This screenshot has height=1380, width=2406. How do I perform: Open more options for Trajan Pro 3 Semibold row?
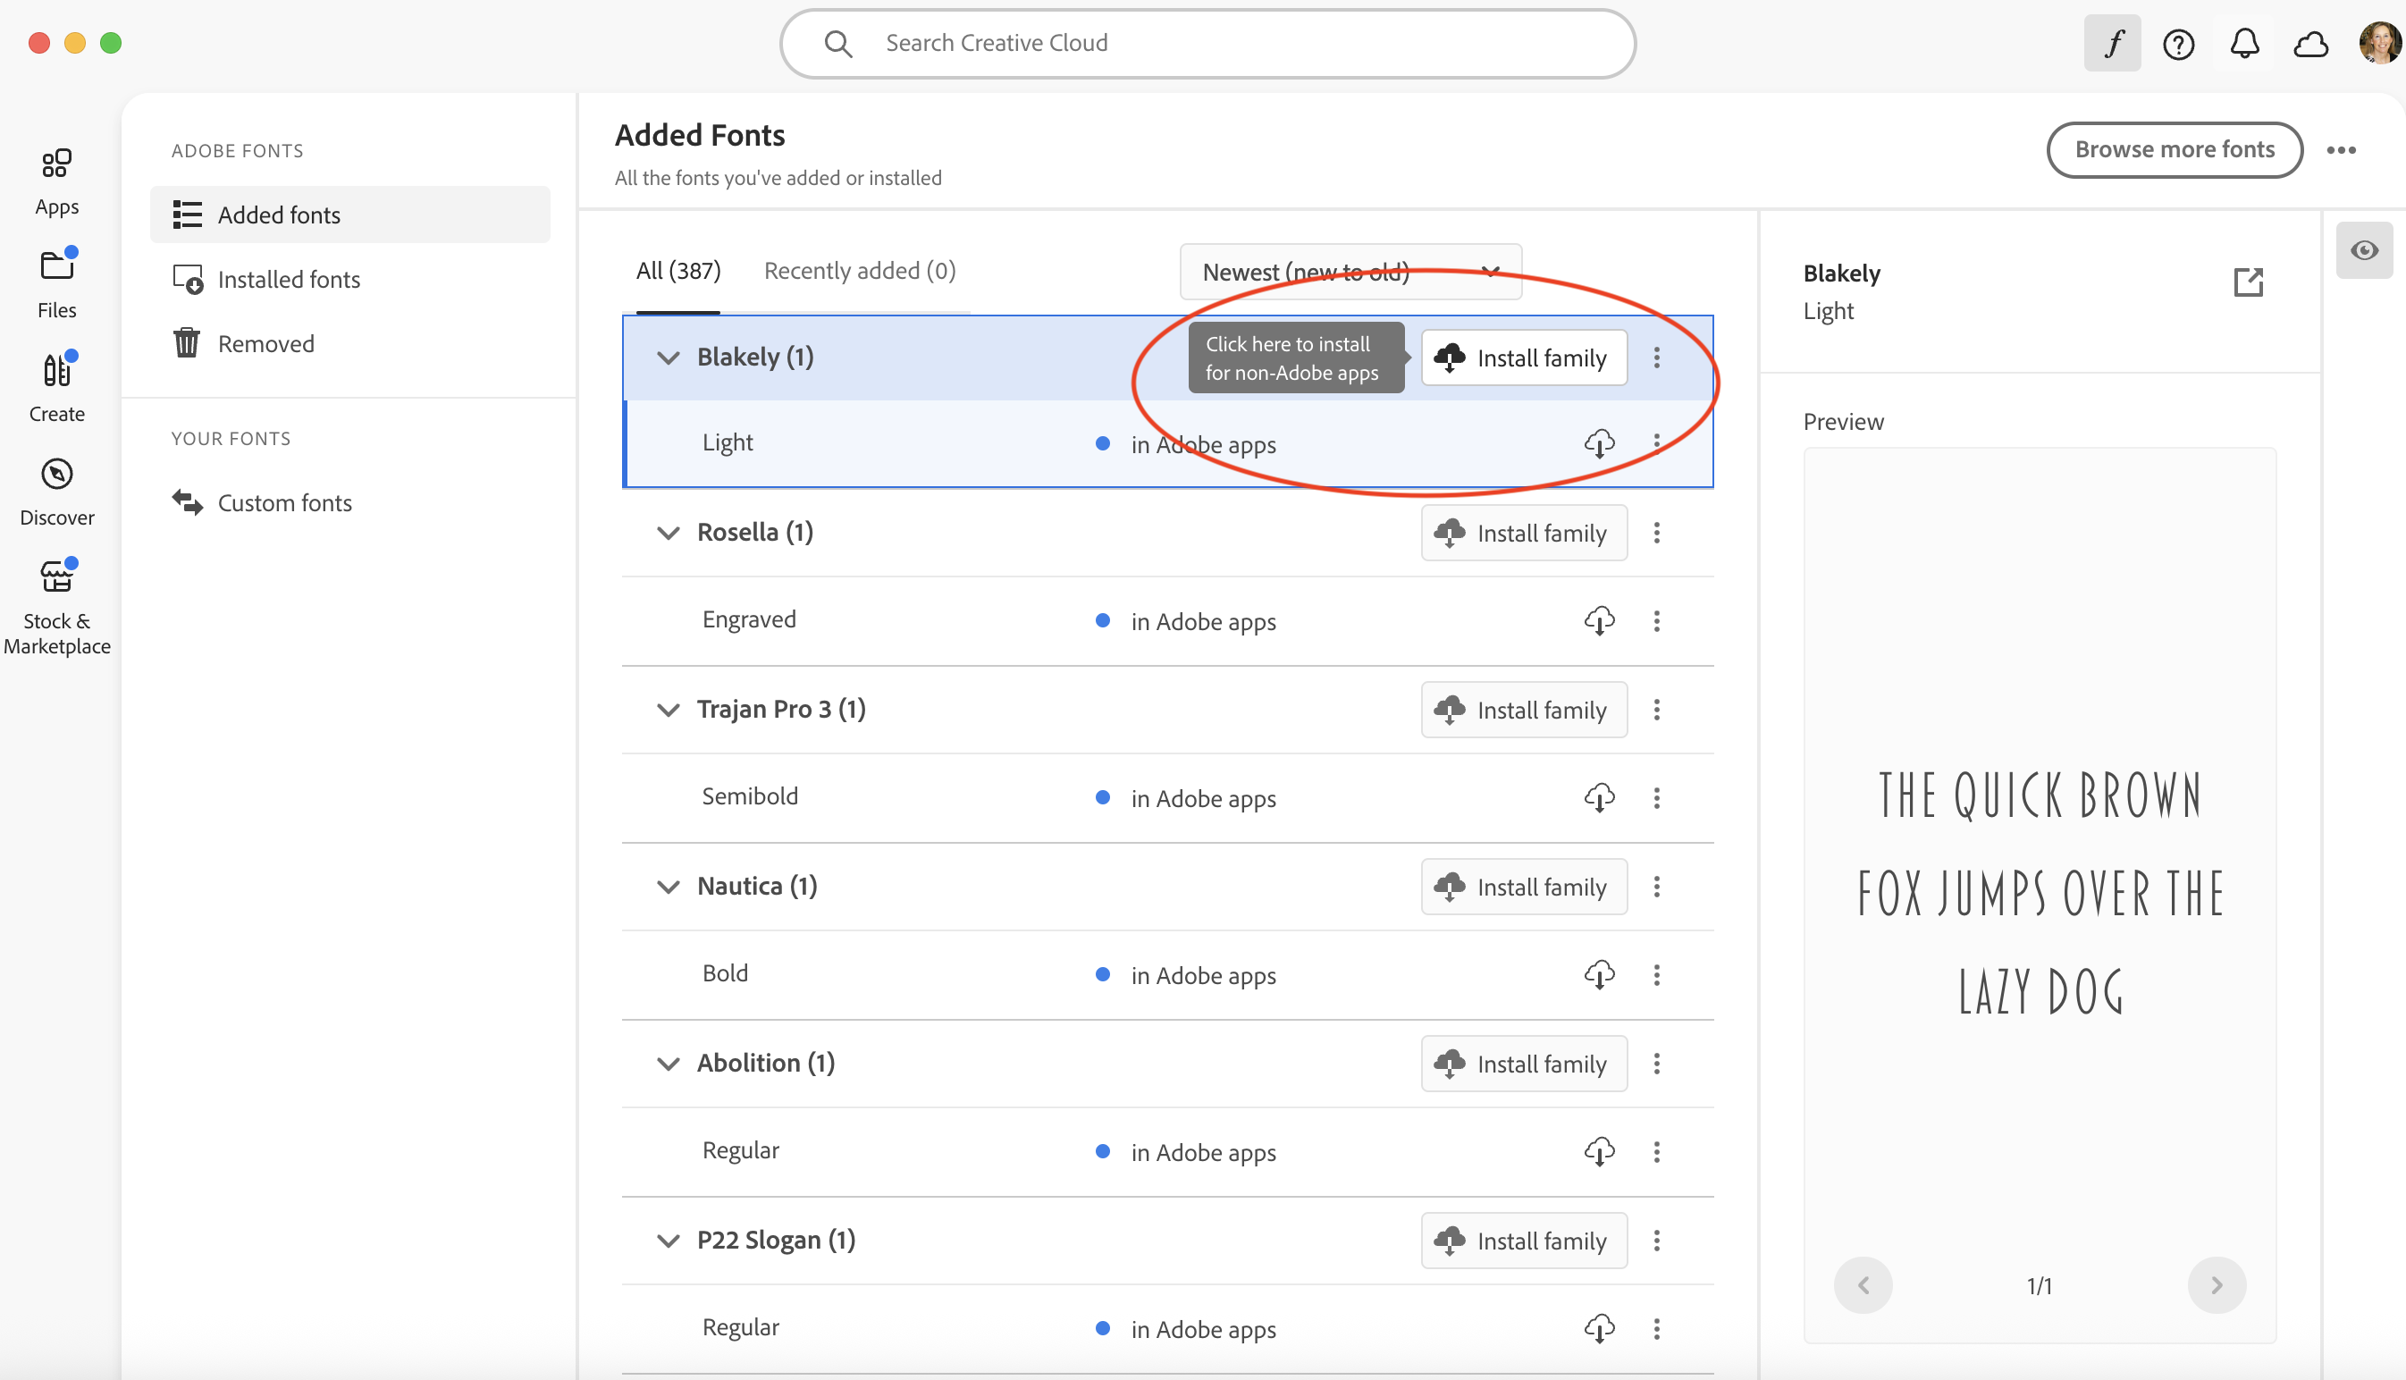1656,798
